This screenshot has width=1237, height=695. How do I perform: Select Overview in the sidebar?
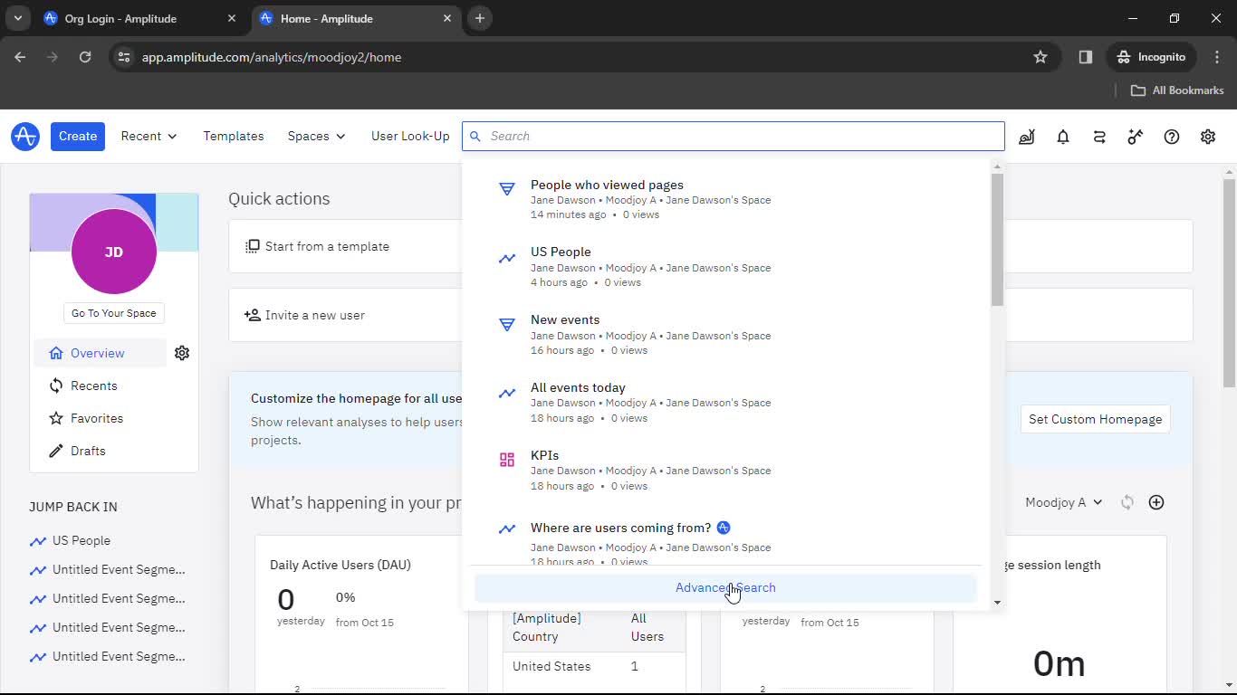(x=100, y=353)
